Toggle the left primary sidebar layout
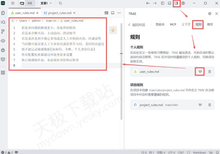The height and width of the screenshot is (154, 220). [162, 3]
